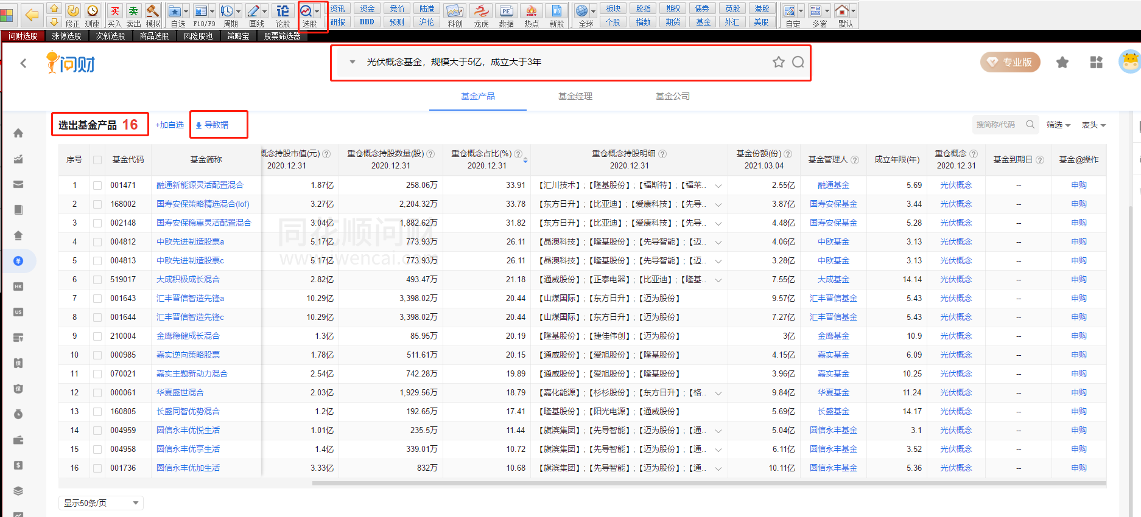The image size is (1141, 517).
Task: Open the 新股 IPO icon
Action: tap(556, 15)
